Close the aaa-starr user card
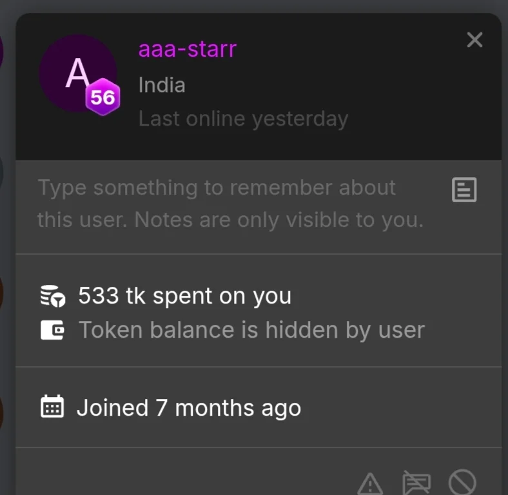The width and height of the screenshot is (508, 495). pyautogui.click(x=474, y=40)
